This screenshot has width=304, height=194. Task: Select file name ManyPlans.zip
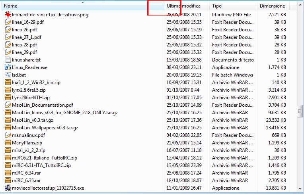coord(27,143)
